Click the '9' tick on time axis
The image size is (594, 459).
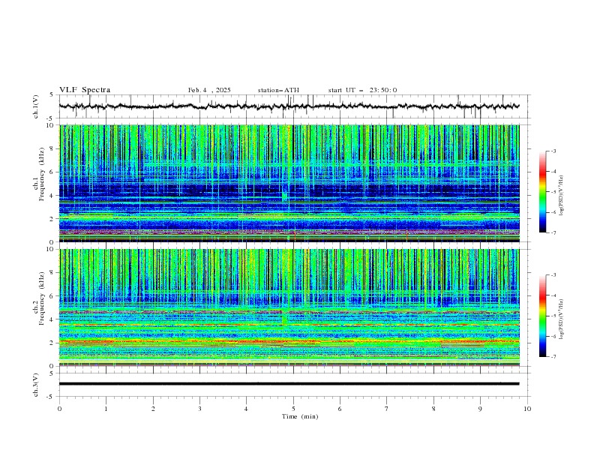[x=480, y=409]
